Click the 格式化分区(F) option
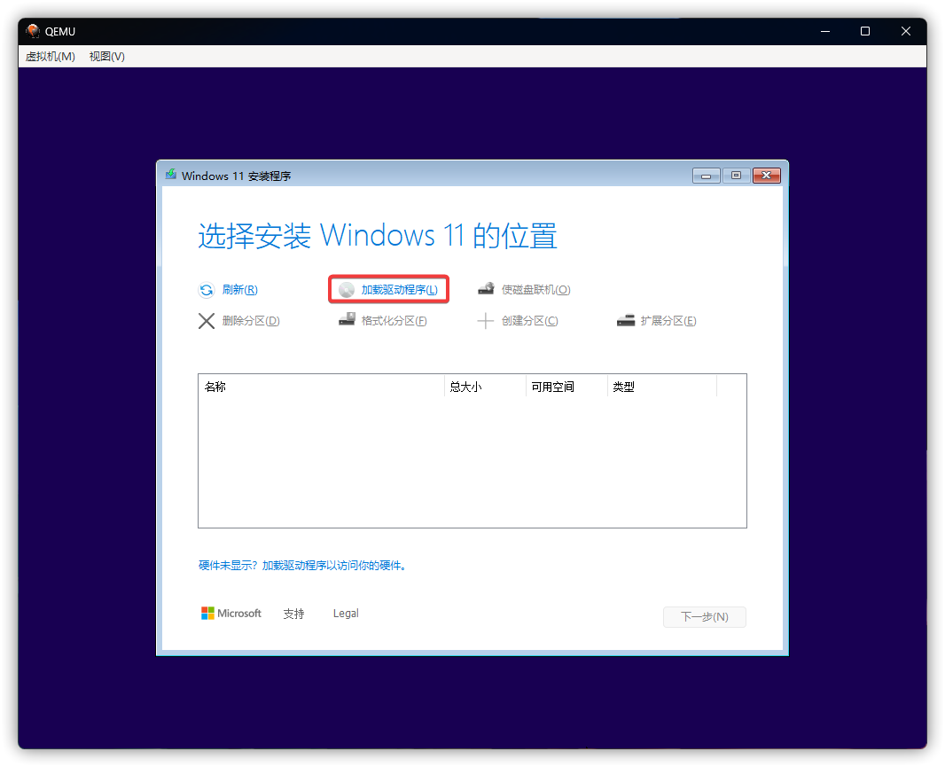 click(394, 321)
